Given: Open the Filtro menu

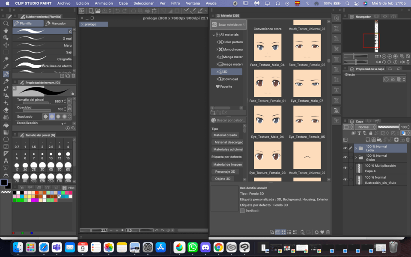Looking at the screenshot, I should click(x=176, y=3).
